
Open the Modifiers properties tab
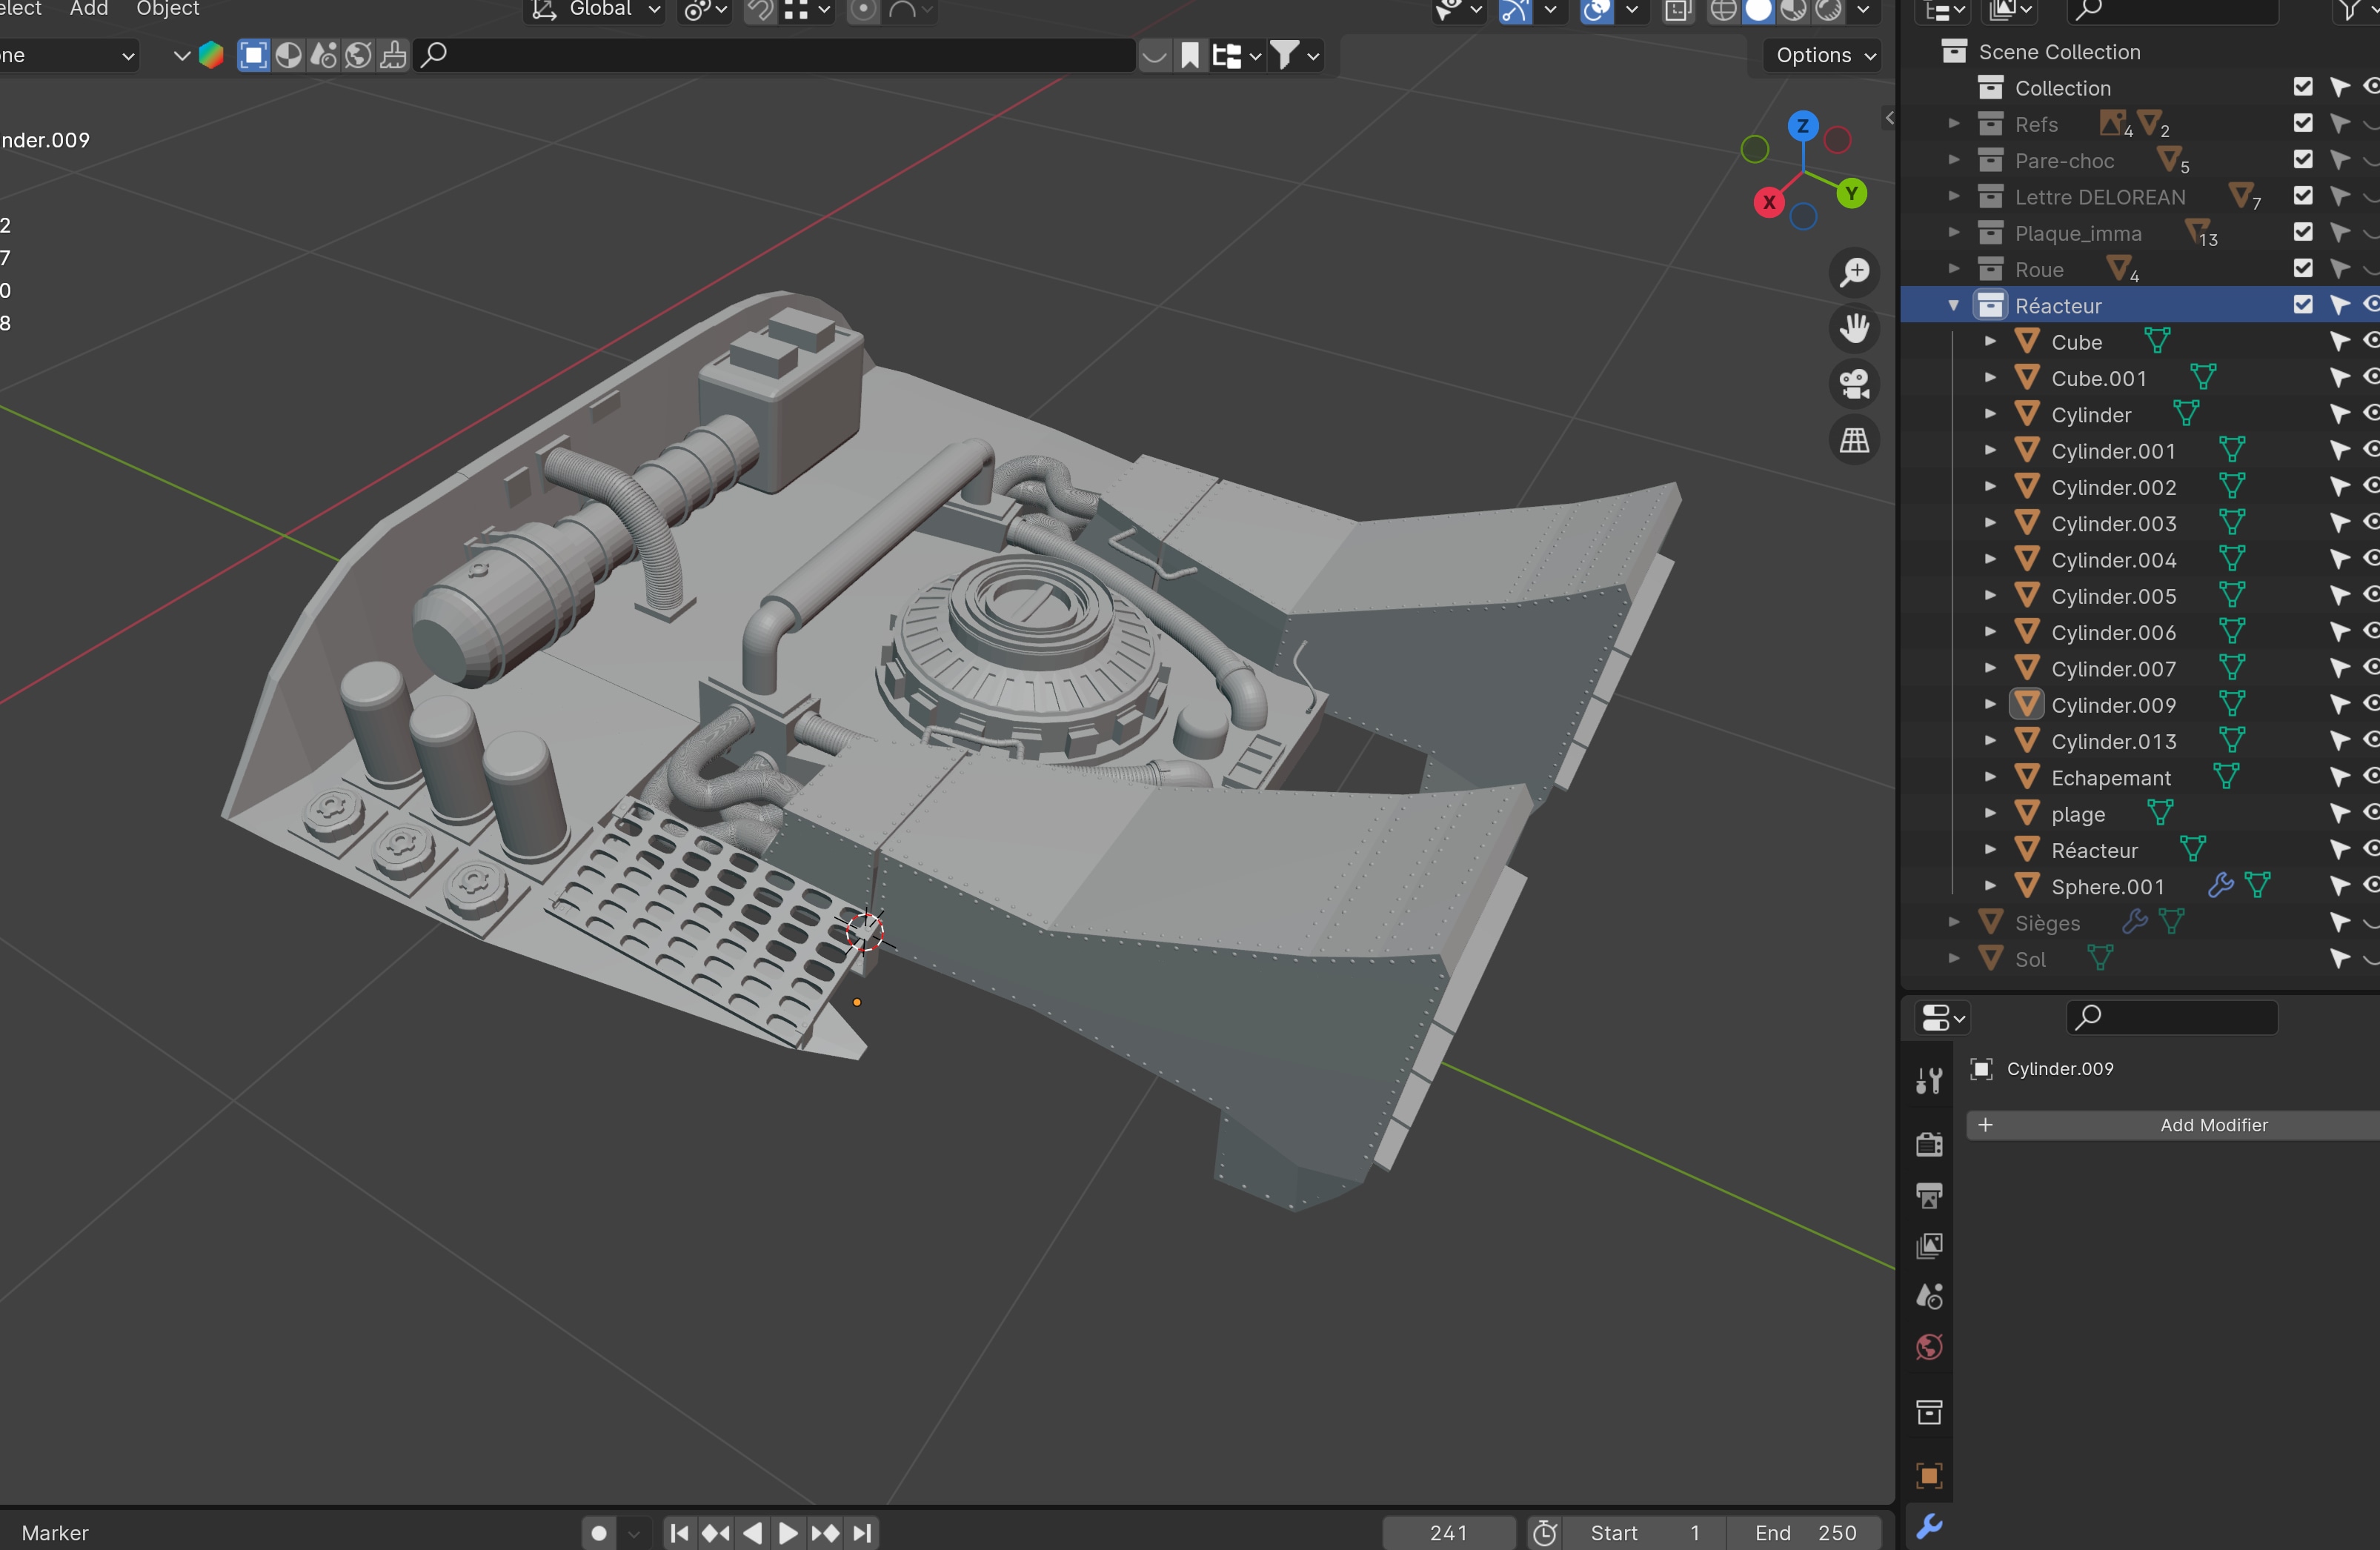coord(1929,1527)
